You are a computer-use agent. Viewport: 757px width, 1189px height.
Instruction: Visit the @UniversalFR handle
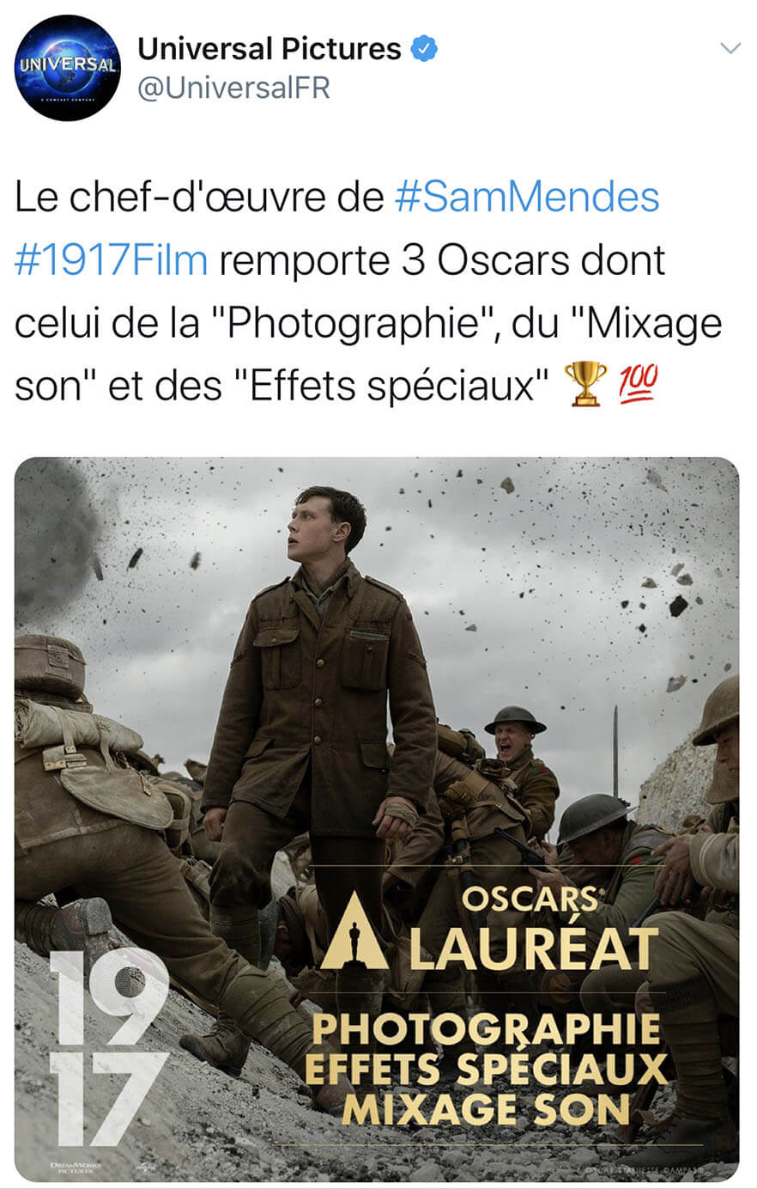(233, 88)
